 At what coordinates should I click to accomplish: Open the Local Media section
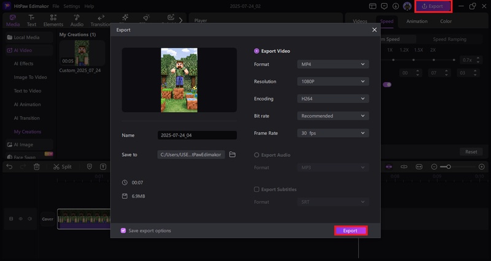pyautogui.click(x=29, y=37)
